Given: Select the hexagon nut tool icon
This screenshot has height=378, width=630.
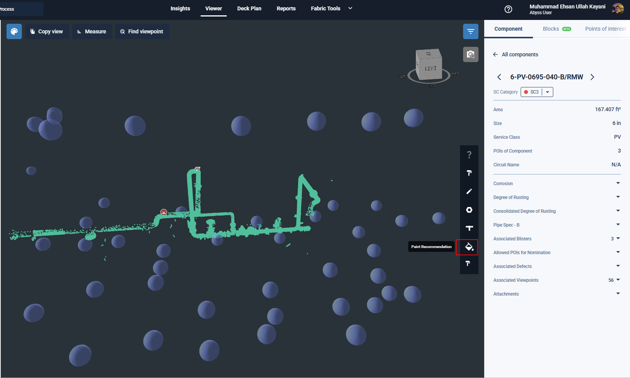Looking at the screenshot, I should (469, 210).
